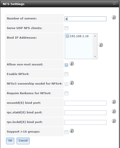This screenshot has height=148, width=120.
Task: View help for mountd(8) bind port
Action: [x=114, y=102]
